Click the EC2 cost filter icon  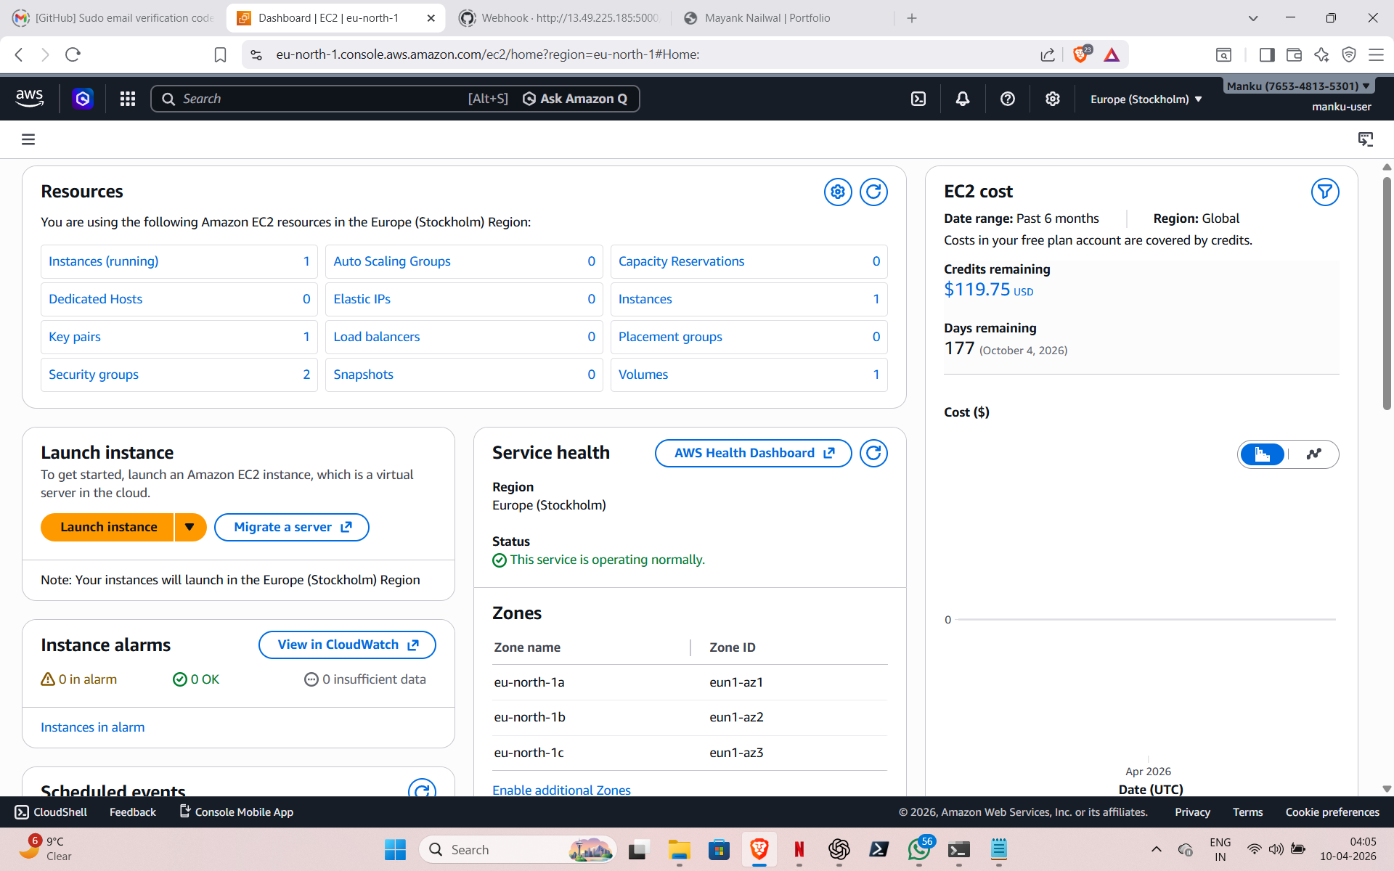1324,192
